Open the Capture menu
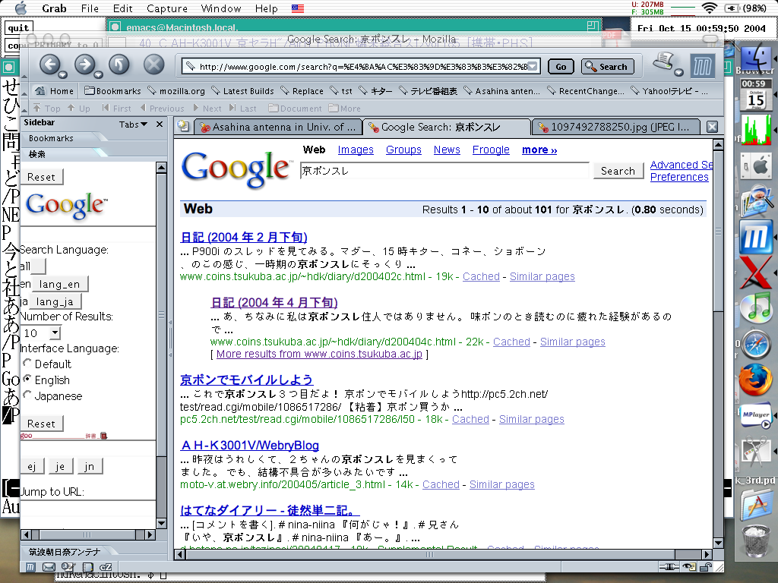The width and height of the screenshot is (778, 583). click(x=167, y=8)
